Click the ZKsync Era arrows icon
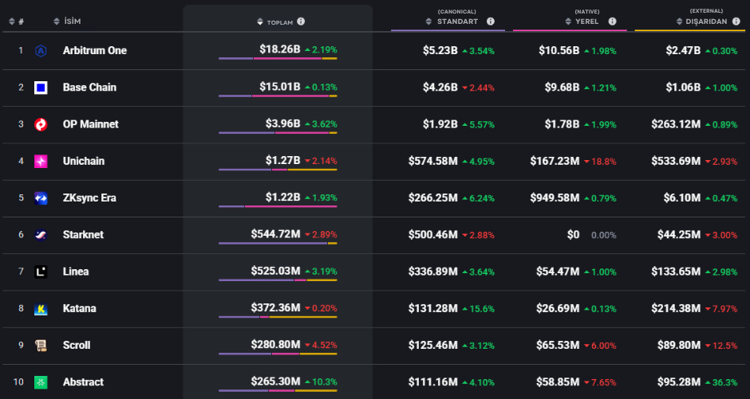The height and width of the screenshot is (399, 750). pyautogui.click(x=41, y=198)
